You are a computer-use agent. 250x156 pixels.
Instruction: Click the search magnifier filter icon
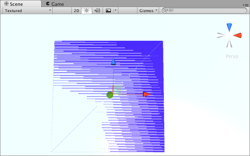pos(166,10)
